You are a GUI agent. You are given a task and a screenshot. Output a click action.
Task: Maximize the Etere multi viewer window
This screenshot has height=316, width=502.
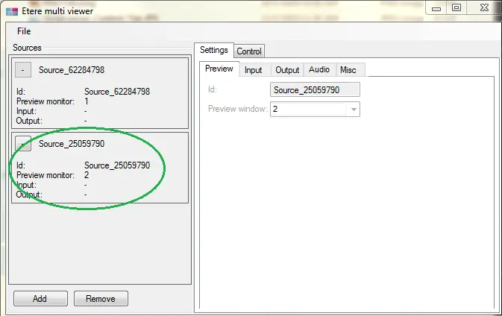pyautogui.click(x=456, y=7)
